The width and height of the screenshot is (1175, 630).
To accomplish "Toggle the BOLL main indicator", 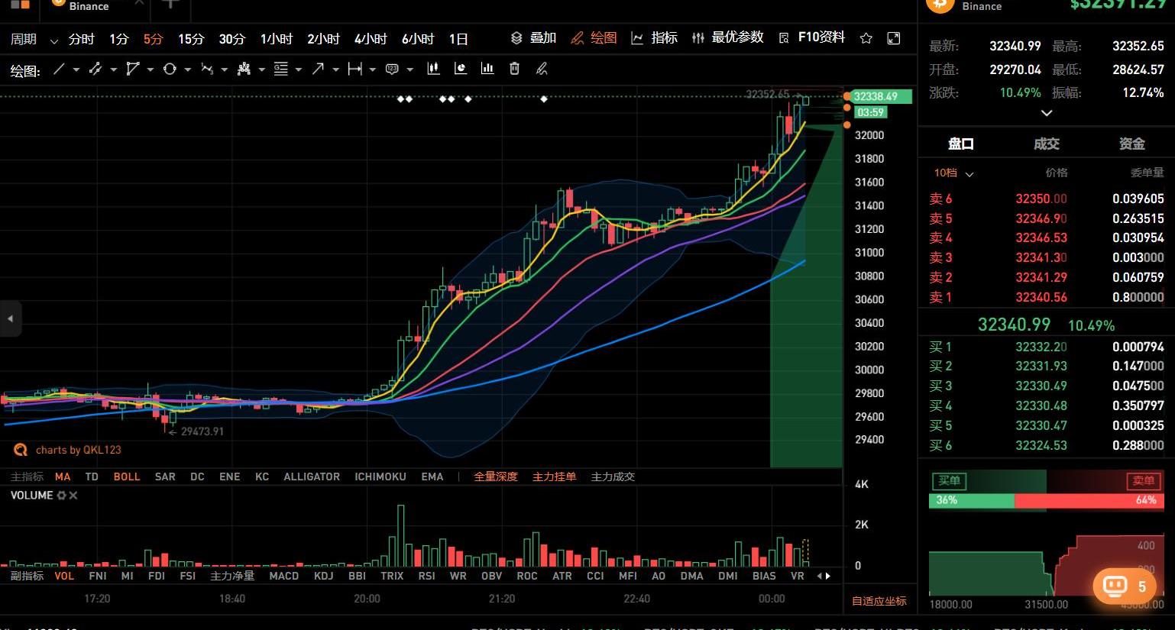I will coord(127,477).
